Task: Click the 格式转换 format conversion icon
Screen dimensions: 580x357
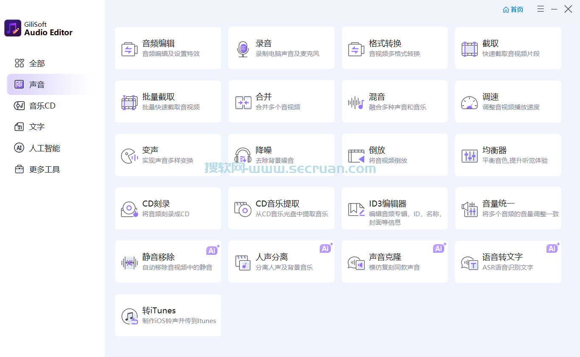Action: click(356, 49)
